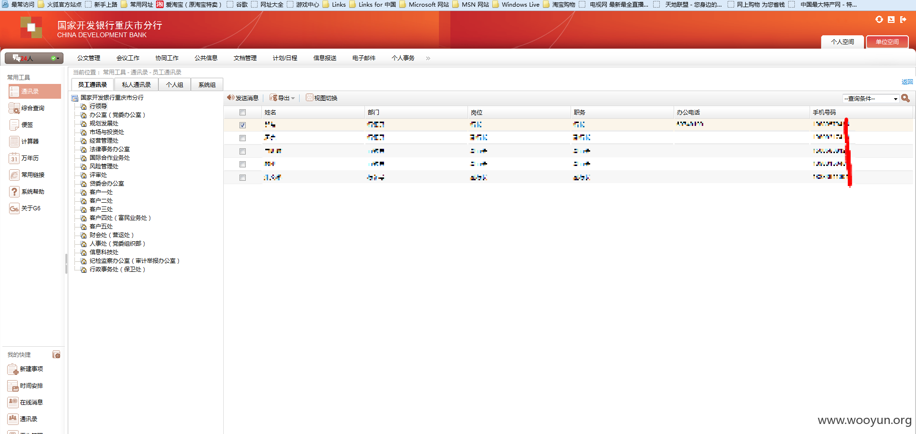Switch to 个人组 tab
Image resolution: width=916 pixels, height=434 pixels.
(175, 84)
